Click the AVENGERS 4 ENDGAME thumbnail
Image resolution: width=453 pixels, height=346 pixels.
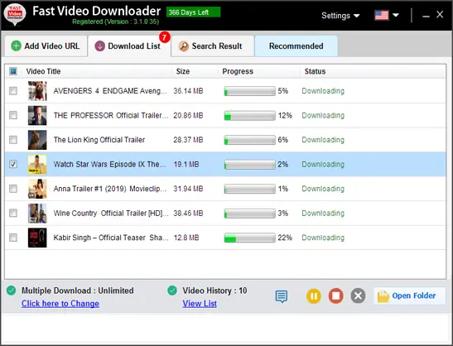click(37, 91)
